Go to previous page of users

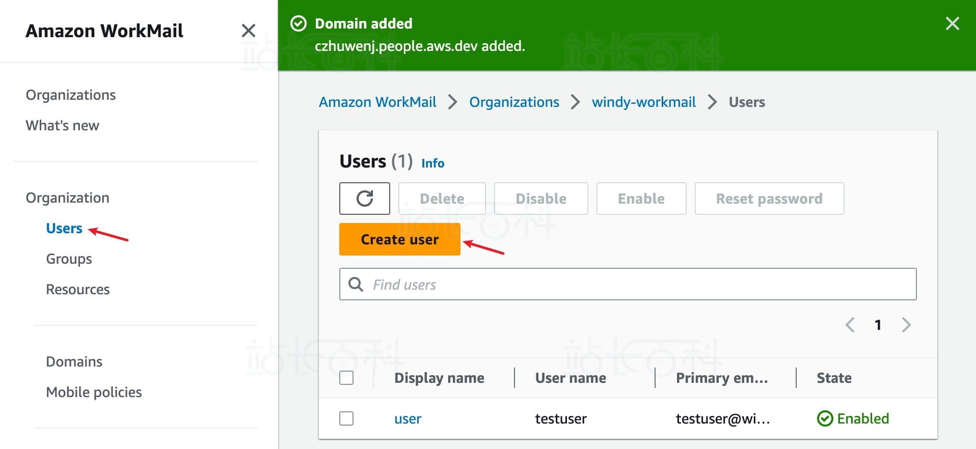(x=850, y=325)
